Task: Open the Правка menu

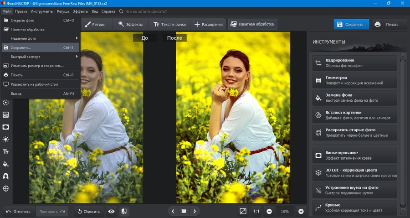Action: coord(21,11)
